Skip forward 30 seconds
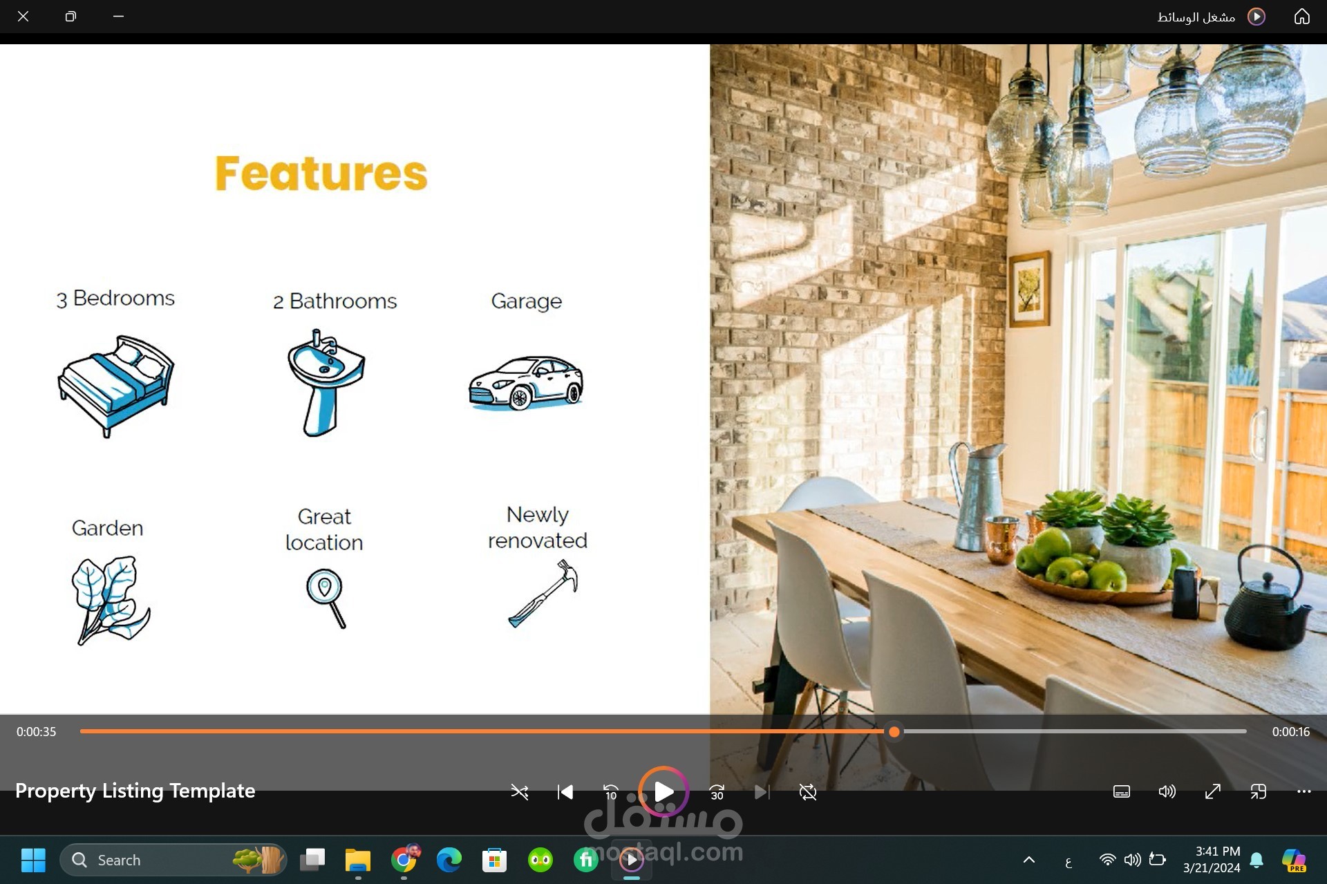 [x=717, y=792]
